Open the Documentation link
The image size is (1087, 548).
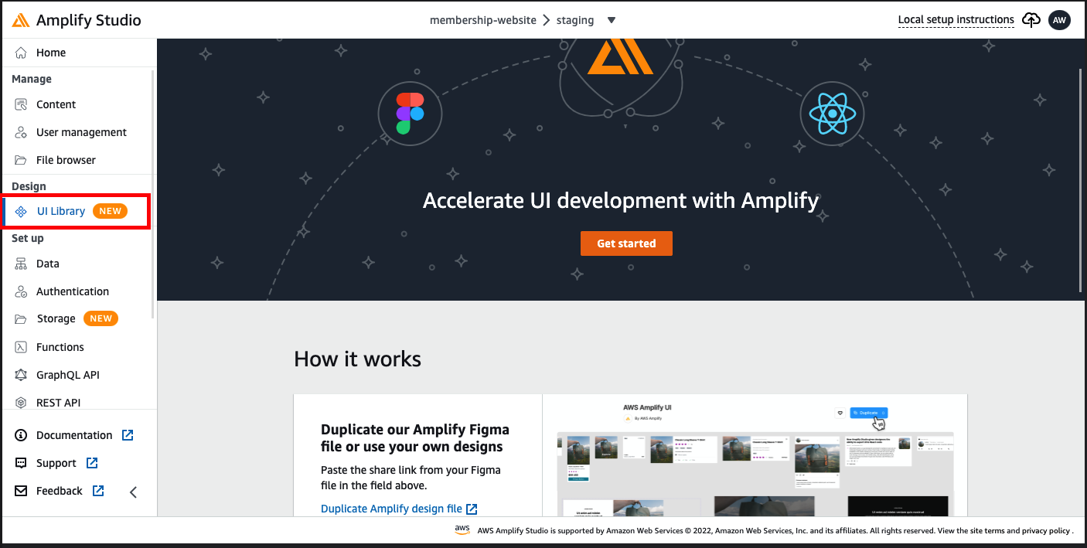[x=74, y=435]
